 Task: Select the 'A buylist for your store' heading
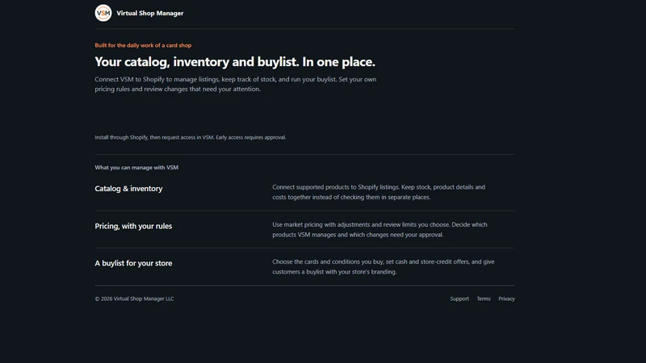tap(133, 263)
